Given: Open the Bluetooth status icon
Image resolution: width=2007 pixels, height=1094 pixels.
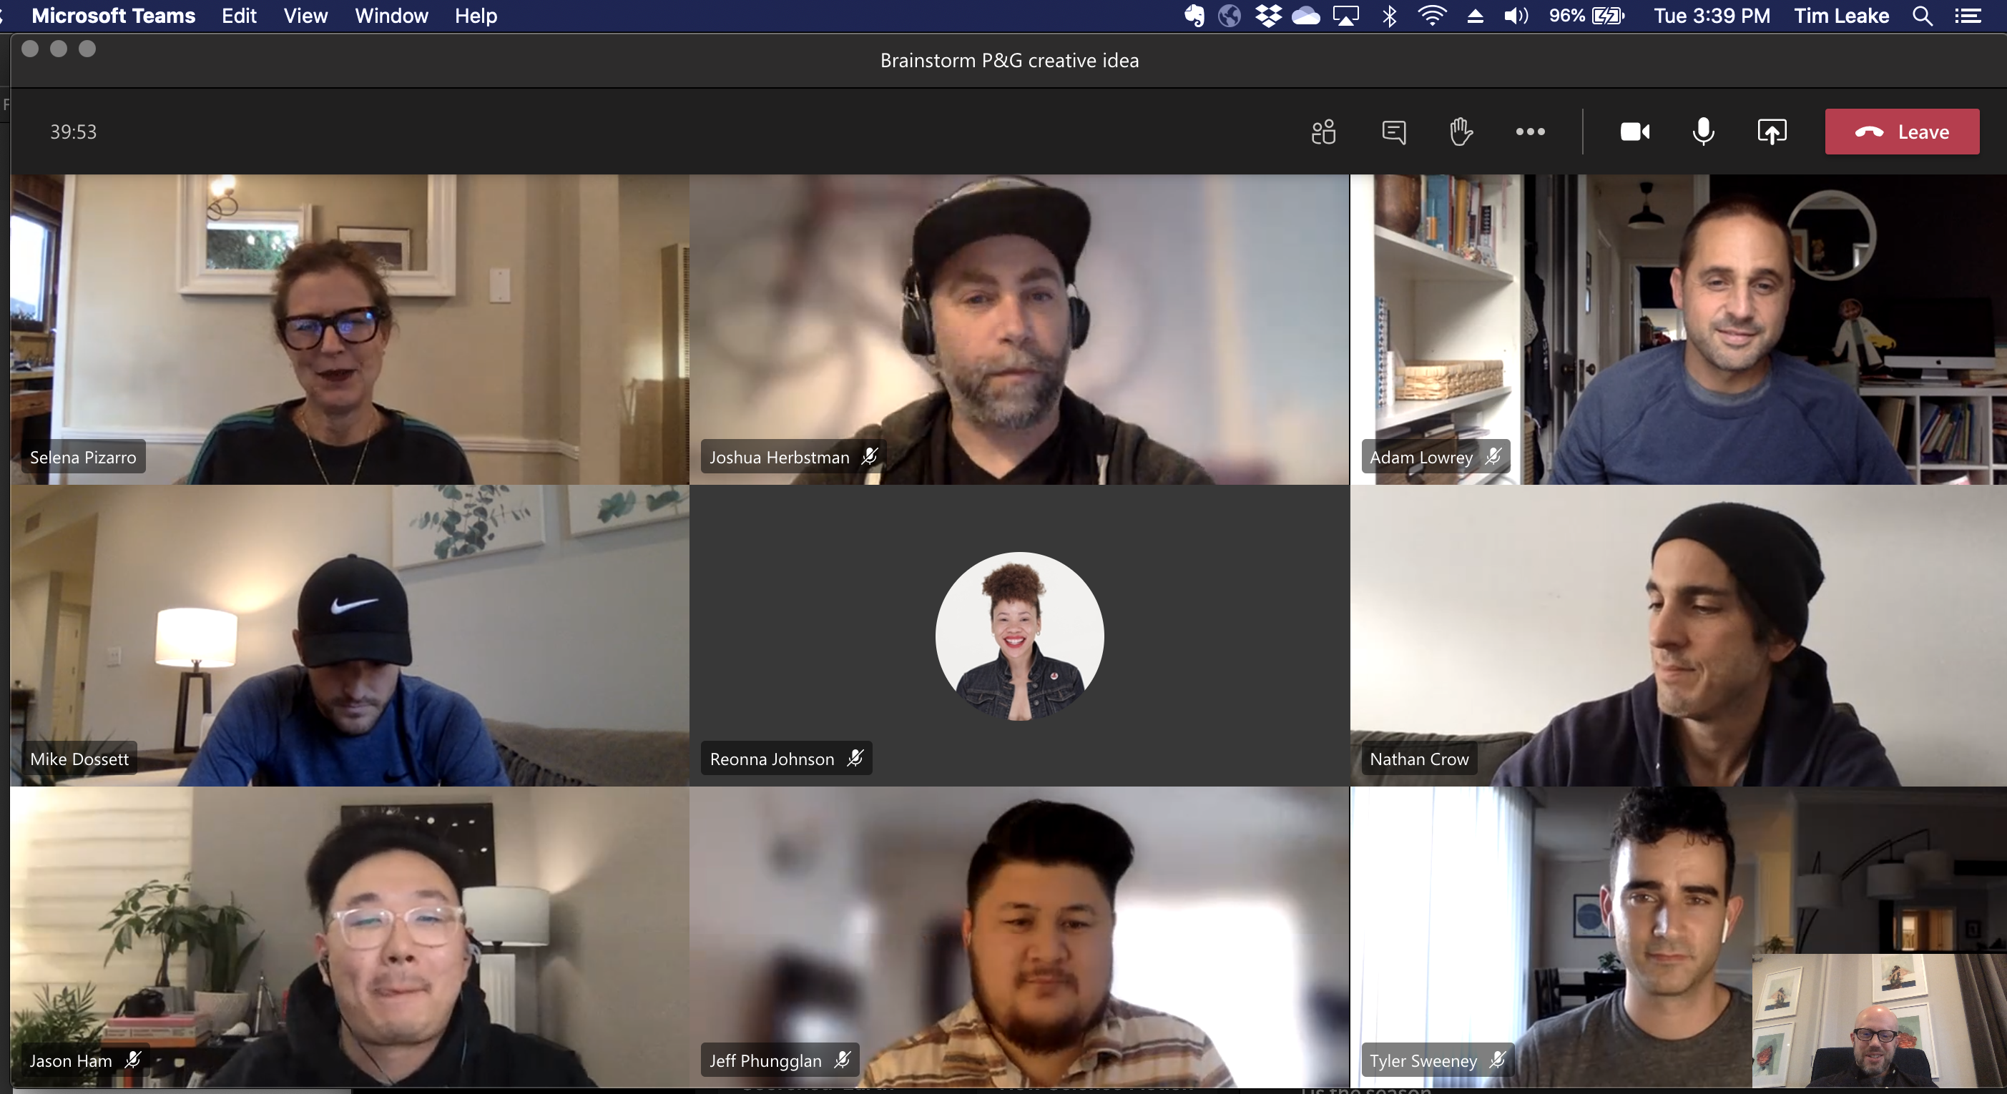Looking at the screenshot, I should [1388, 16].
